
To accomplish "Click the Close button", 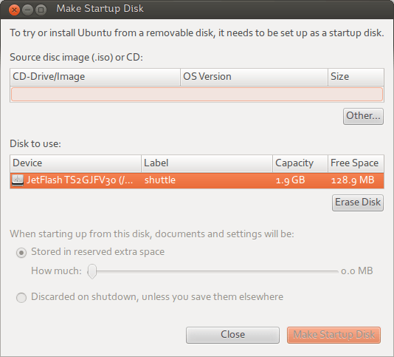I will click(x=232, y=335).
